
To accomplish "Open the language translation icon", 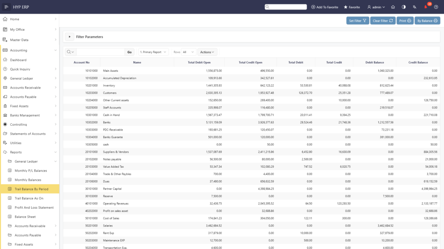I will pyautogui.click(x=414, y=7).
